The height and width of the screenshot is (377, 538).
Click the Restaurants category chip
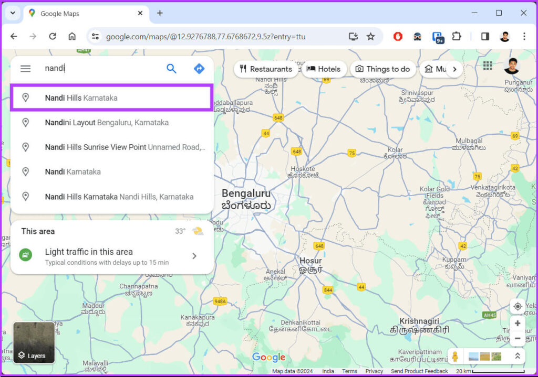[266, 69]
